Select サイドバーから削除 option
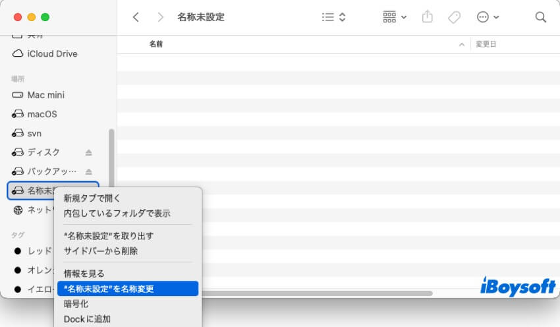Viewport: 560px width, 327px height. (x=101, y=251)
